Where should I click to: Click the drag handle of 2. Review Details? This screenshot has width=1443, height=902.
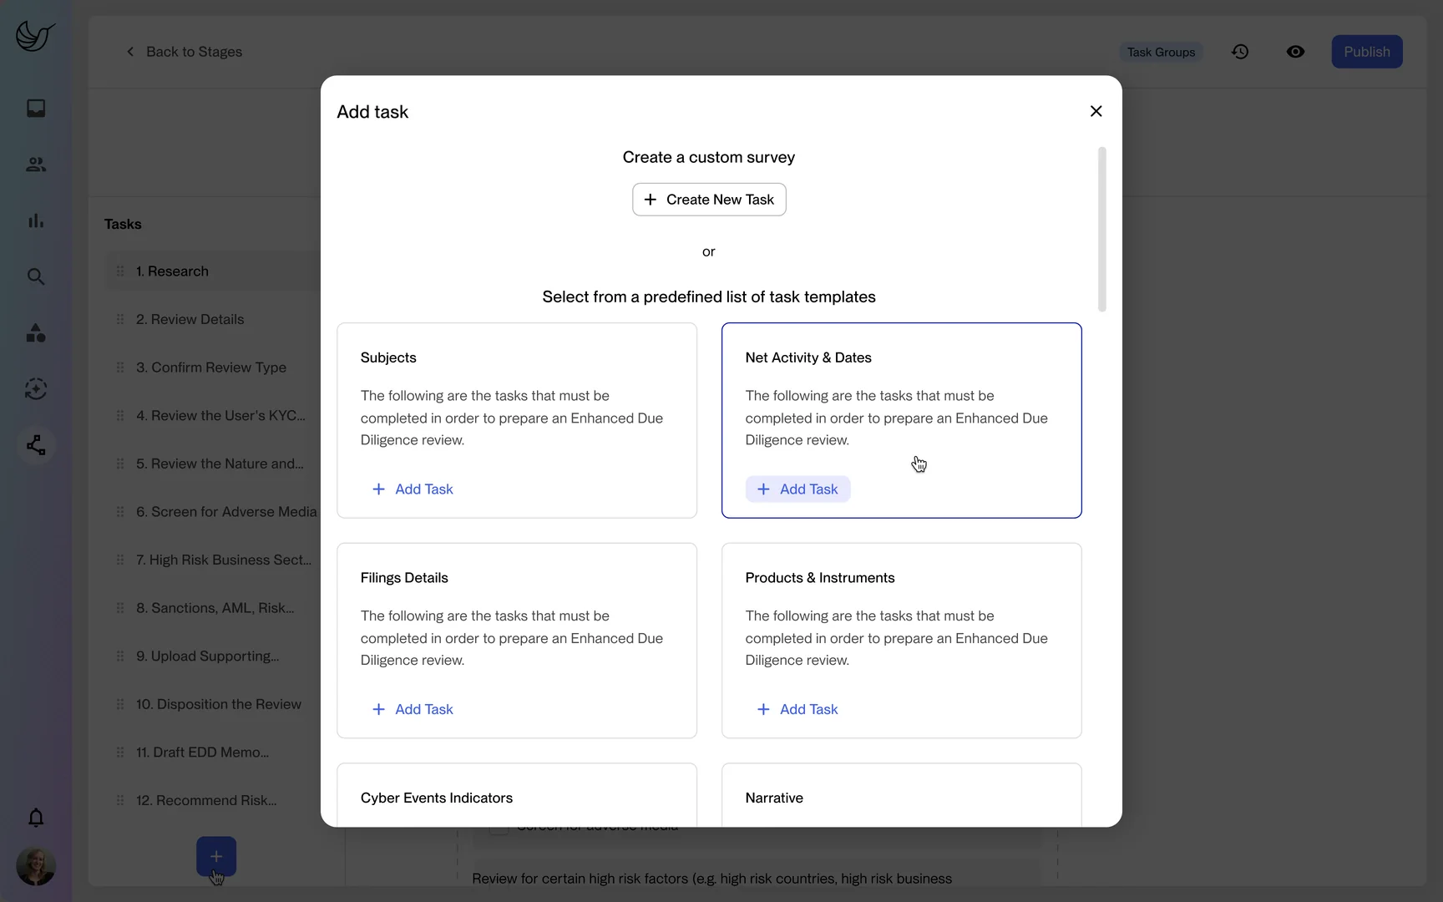(x=120, y=319)
